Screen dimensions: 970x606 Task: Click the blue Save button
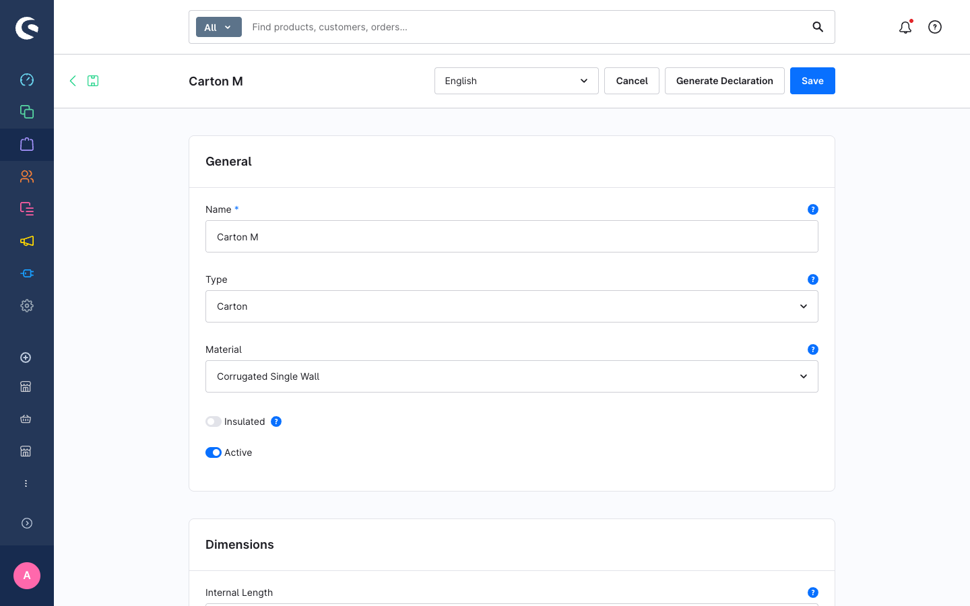812,81
